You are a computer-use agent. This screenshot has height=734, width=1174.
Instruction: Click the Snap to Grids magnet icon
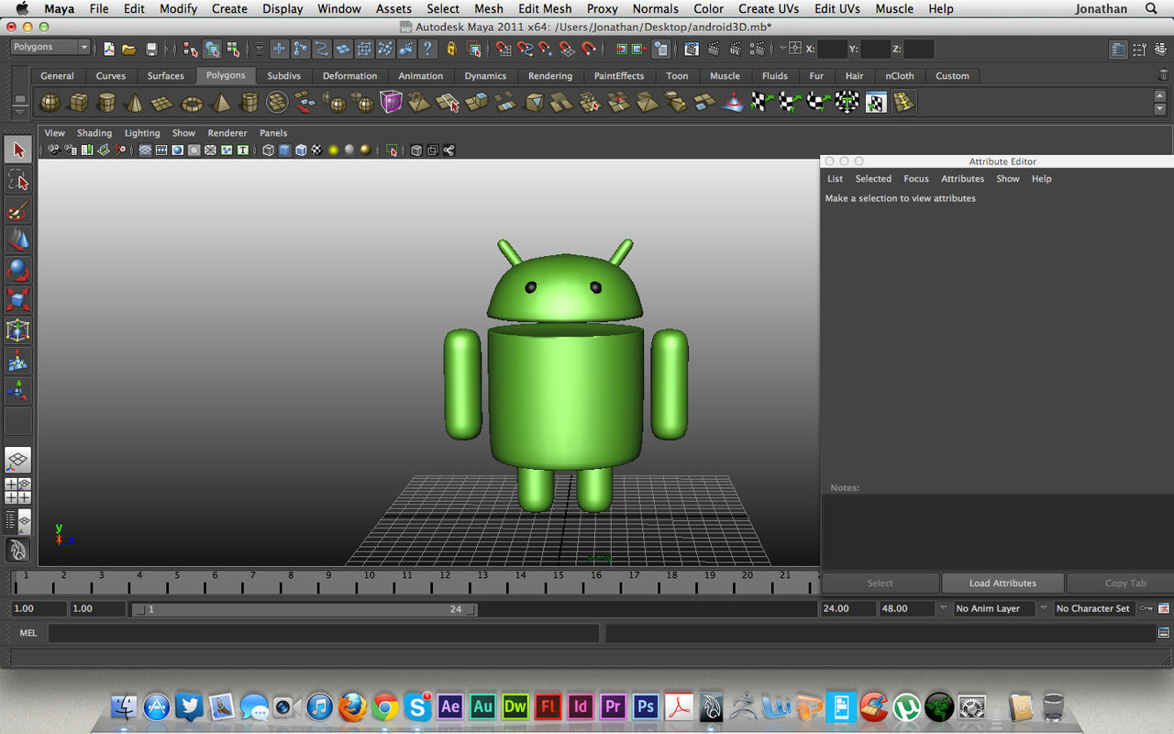click(503, 50)
